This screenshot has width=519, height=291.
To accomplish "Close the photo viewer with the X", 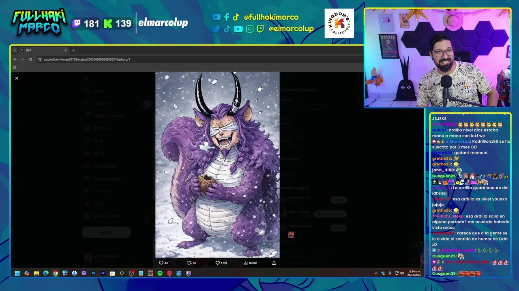I will click(x=17, y=78).
